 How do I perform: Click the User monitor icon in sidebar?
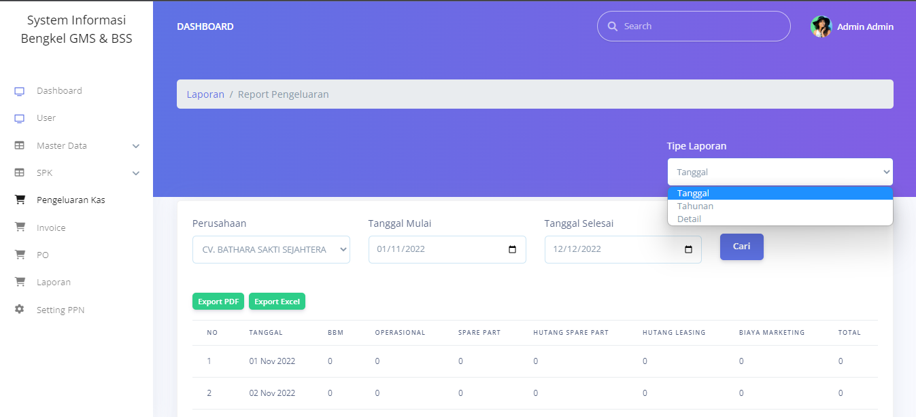[x=20, y=118]
